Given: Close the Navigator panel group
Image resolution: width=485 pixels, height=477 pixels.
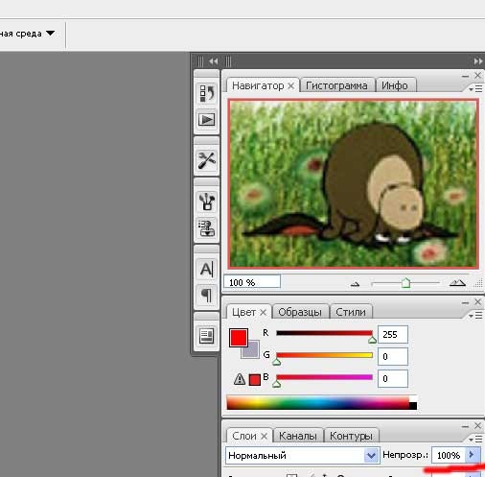Looking at the screenshot, I should 477,75.
